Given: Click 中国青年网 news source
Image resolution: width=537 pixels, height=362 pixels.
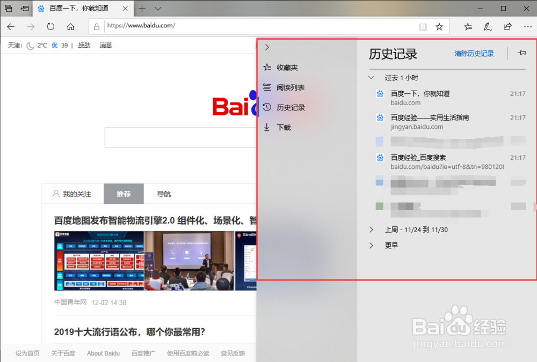Looking at the screenshot, I should pos(70,302).
